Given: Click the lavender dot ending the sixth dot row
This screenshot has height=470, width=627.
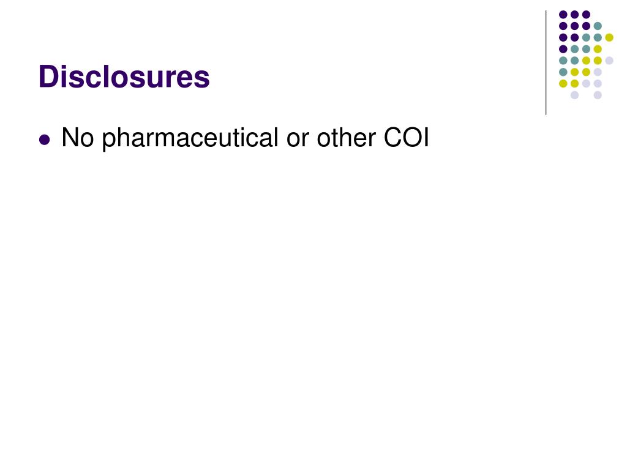Looking at the screenshot, I should [598, 72].
